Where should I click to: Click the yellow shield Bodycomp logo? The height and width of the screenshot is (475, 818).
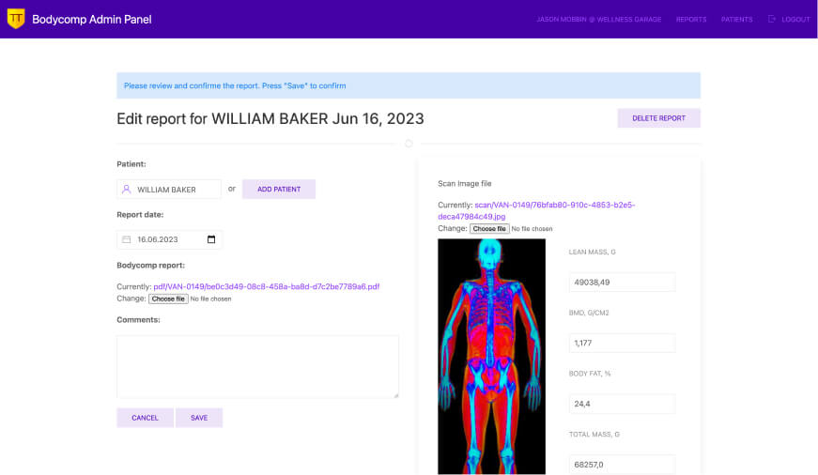(16, 19)
